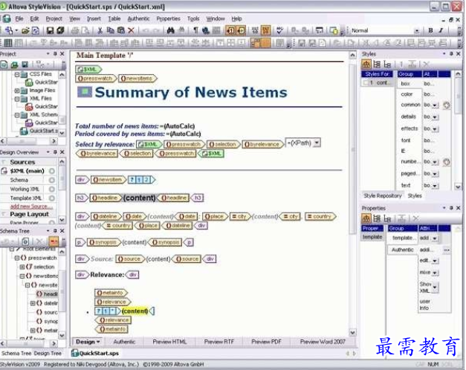Switch to the Authentic view tab
The height and width of the screenshot is (370, 466).
click(124, 342)
